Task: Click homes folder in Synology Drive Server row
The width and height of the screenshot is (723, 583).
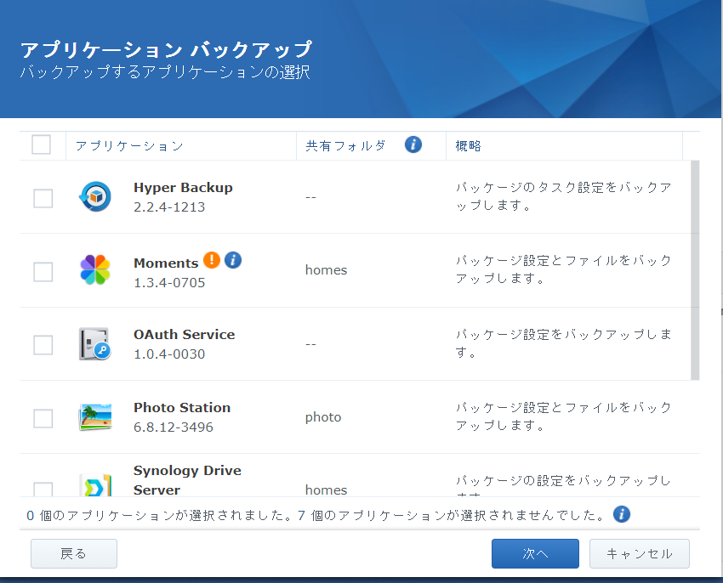Action: tap(326, 490)
